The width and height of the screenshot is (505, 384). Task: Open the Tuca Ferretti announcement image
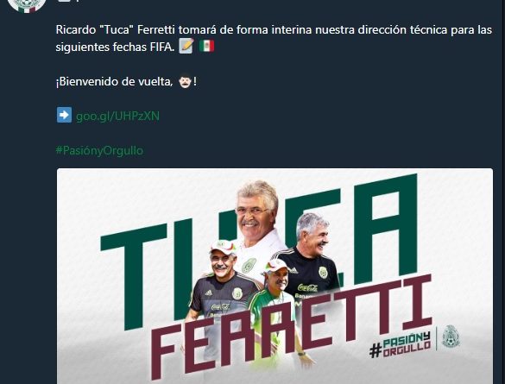coord(275,276)
